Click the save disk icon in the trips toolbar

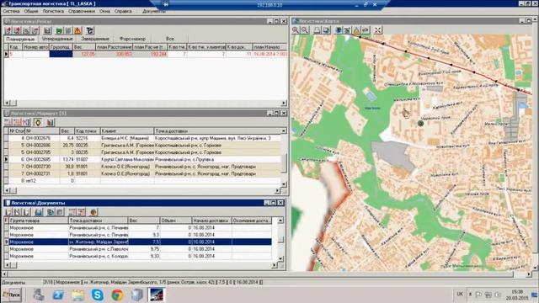(x=47, y=30)
